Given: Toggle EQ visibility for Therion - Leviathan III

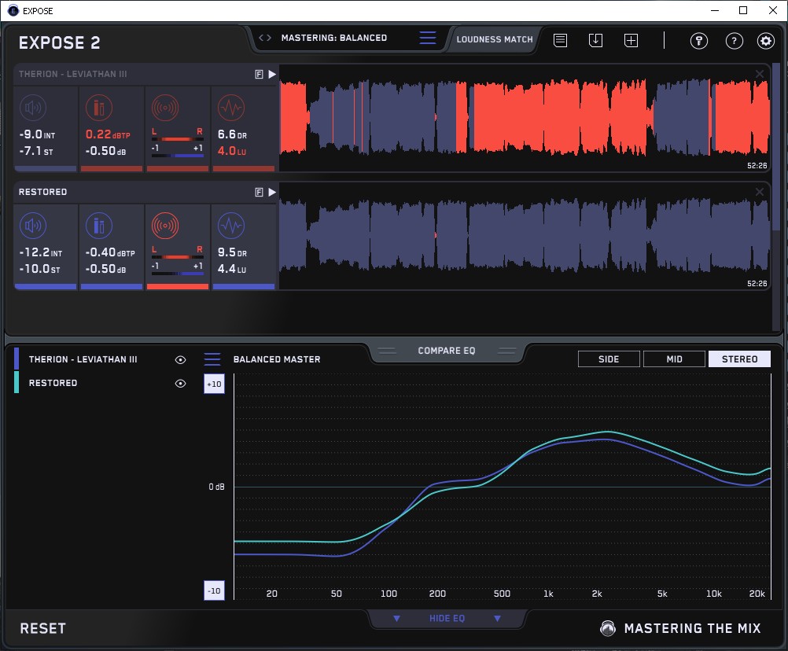Looking at the screenshot, I should click(x=180, y=359).
